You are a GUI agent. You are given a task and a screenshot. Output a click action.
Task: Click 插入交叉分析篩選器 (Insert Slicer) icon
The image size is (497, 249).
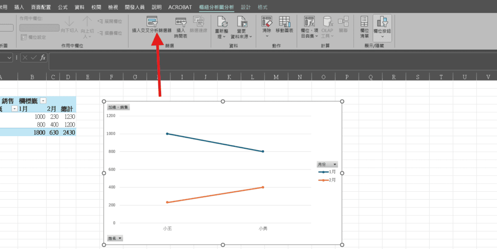tap(152, 22)
